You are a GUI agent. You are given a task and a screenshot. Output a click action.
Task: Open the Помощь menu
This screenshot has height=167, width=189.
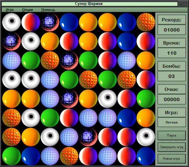point(48,10)
